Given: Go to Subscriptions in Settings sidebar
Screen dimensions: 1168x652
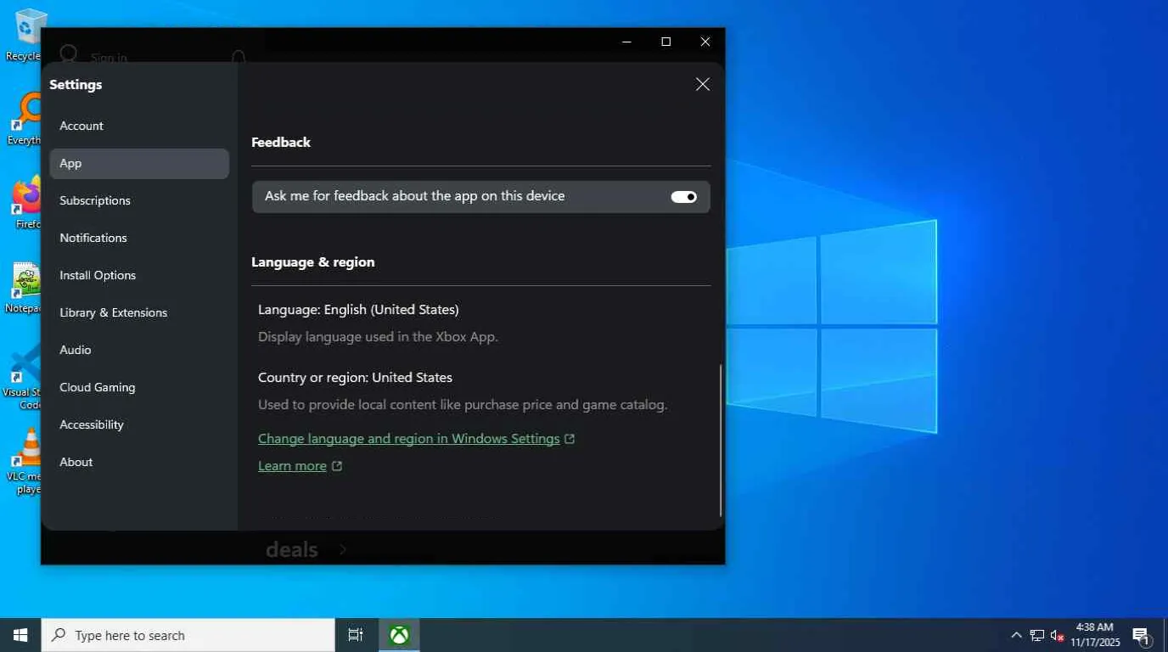Looking at the screenshot, I should (x=139, y=200).
